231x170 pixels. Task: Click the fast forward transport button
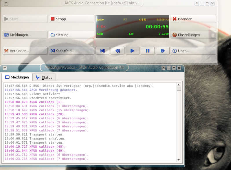(x=163, y=51)
